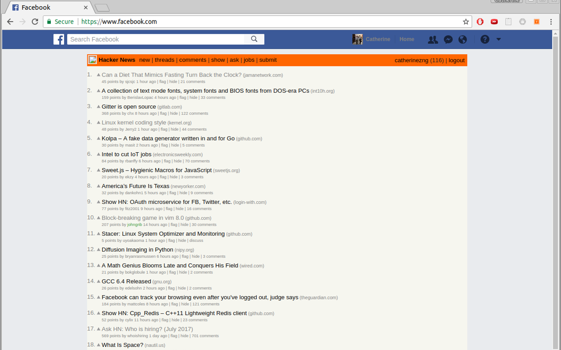Click 'submit' in Hacker News nav
561x350 pixels.
point(268,60)
